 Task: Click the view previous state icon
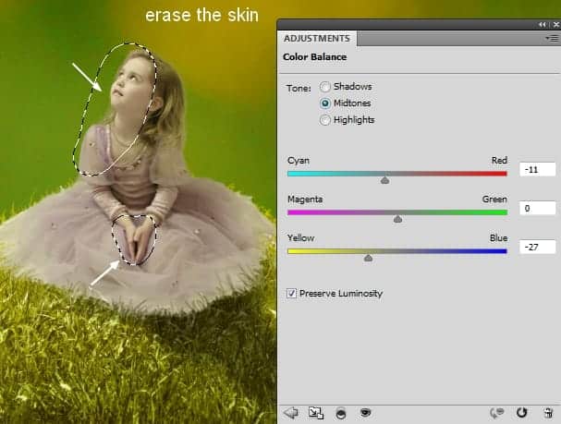496,413
